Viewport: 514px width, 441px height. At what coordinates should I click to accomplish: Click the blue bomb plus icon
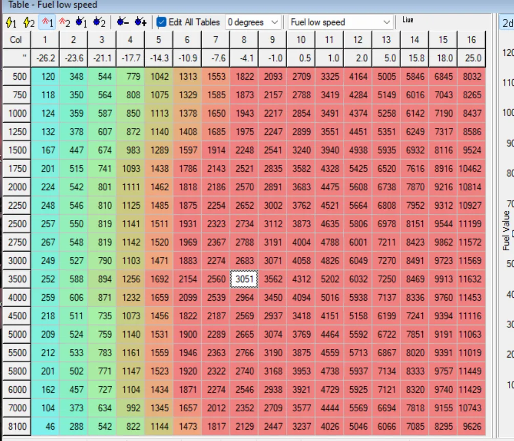click(141, 23)
